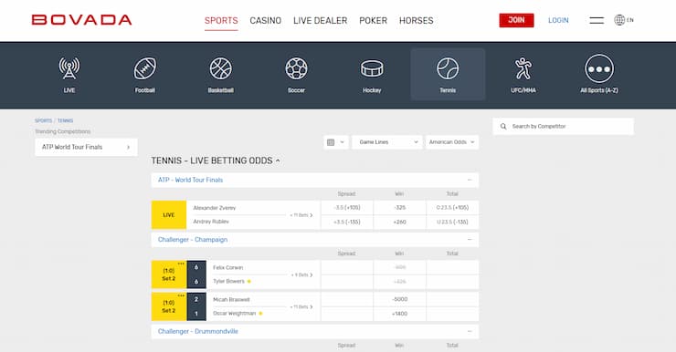Viewport: 676px width, 352px height.
Task: Select total under 23.5 (-135)
Action: [x=452, y=222]
